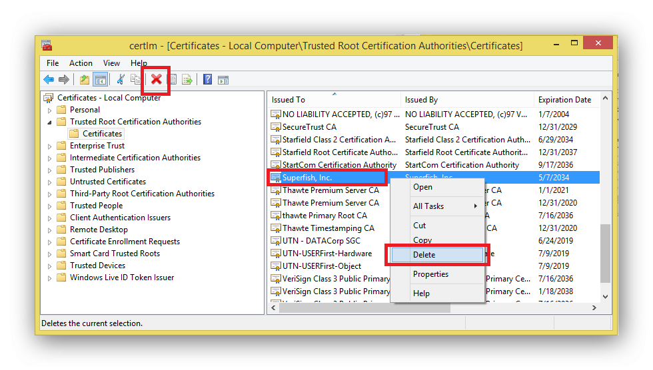Choose Cut in the context menu
653x370 pixels.
pos(437,226)
